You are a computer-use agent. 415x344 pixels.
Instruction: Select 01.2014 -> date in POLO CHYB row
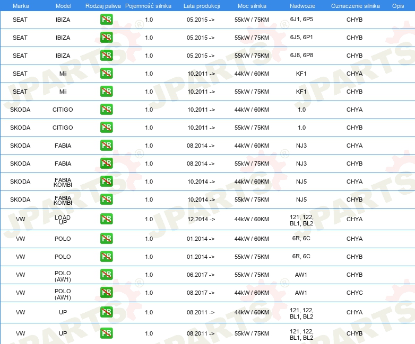[201, 257]
